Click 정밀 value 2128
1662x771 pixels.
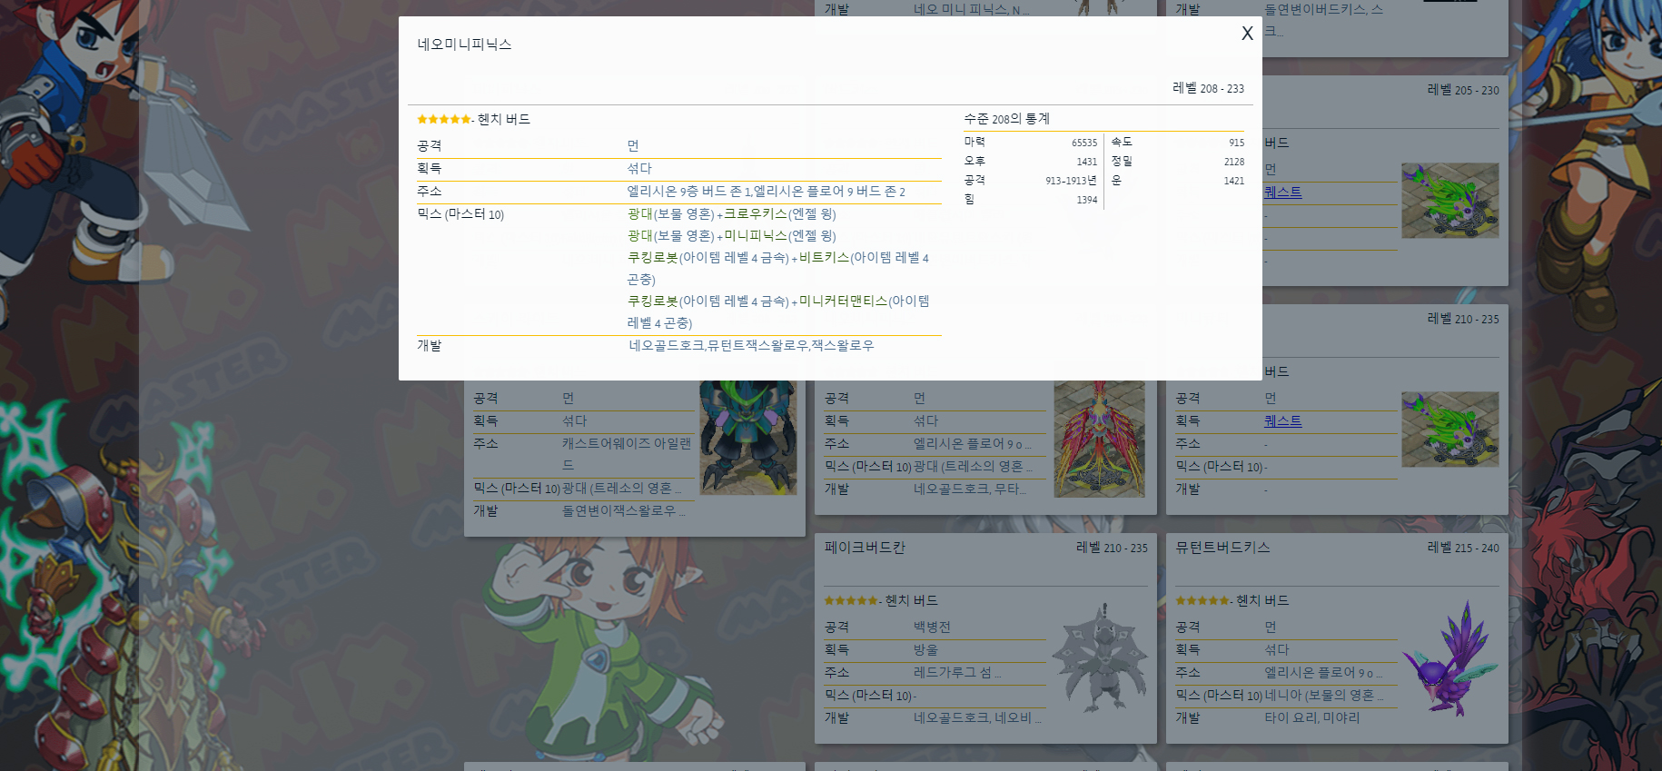1233,162
